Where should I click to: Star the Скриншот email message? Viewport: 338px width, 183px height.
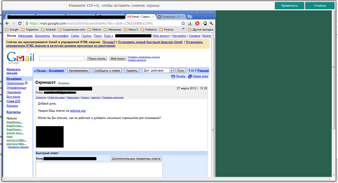[37, 88]
